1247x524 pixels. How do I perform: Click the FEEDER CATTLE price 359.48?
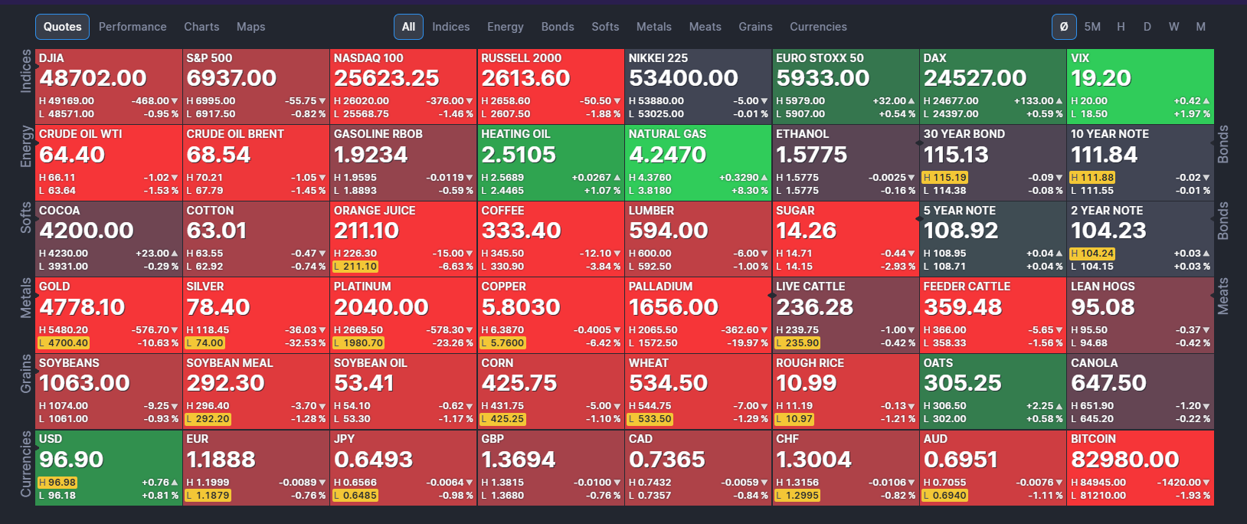point(963,307)
